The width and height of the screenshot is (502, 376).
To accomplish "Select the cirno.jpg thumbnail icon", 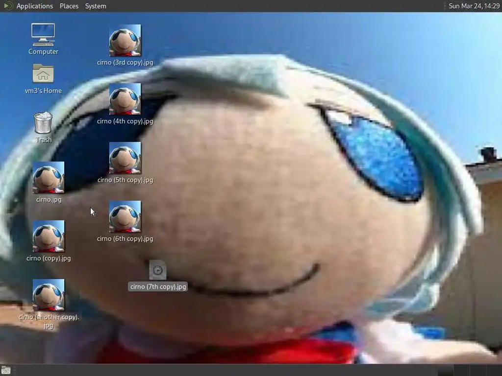I will coord(49,177).
